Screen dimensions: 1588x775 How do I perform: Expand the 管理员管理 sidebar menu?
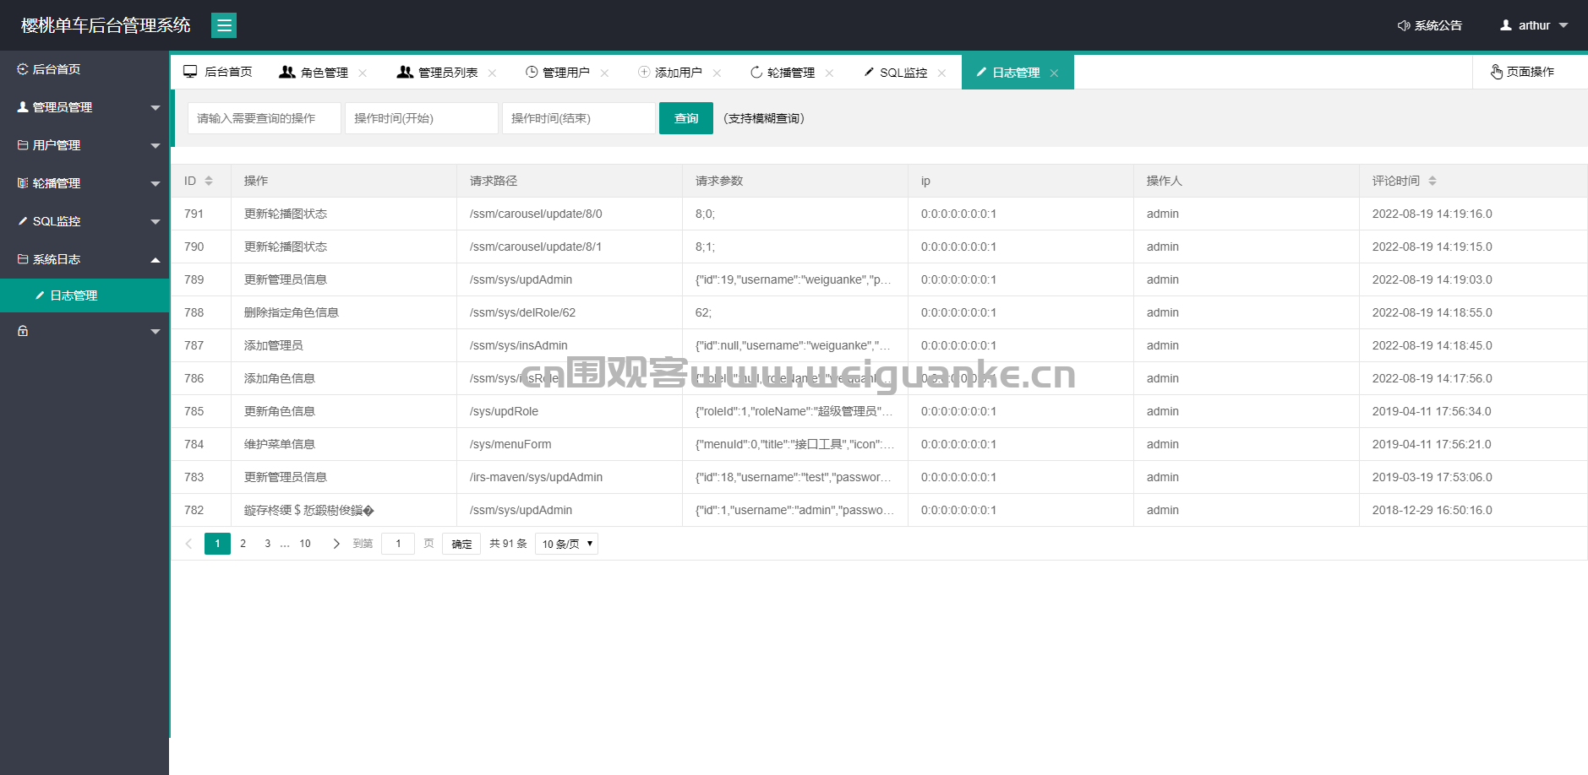click(x=85, y=107)
